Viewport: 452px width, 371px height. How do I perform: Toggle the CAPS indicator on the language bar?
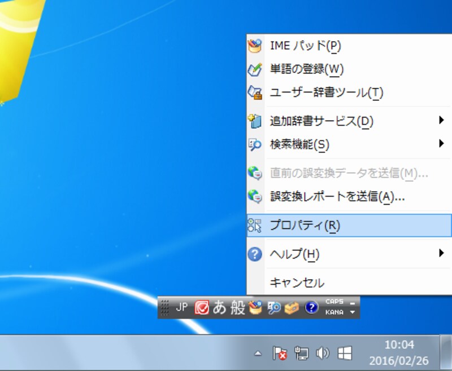(x=334, y=303)
